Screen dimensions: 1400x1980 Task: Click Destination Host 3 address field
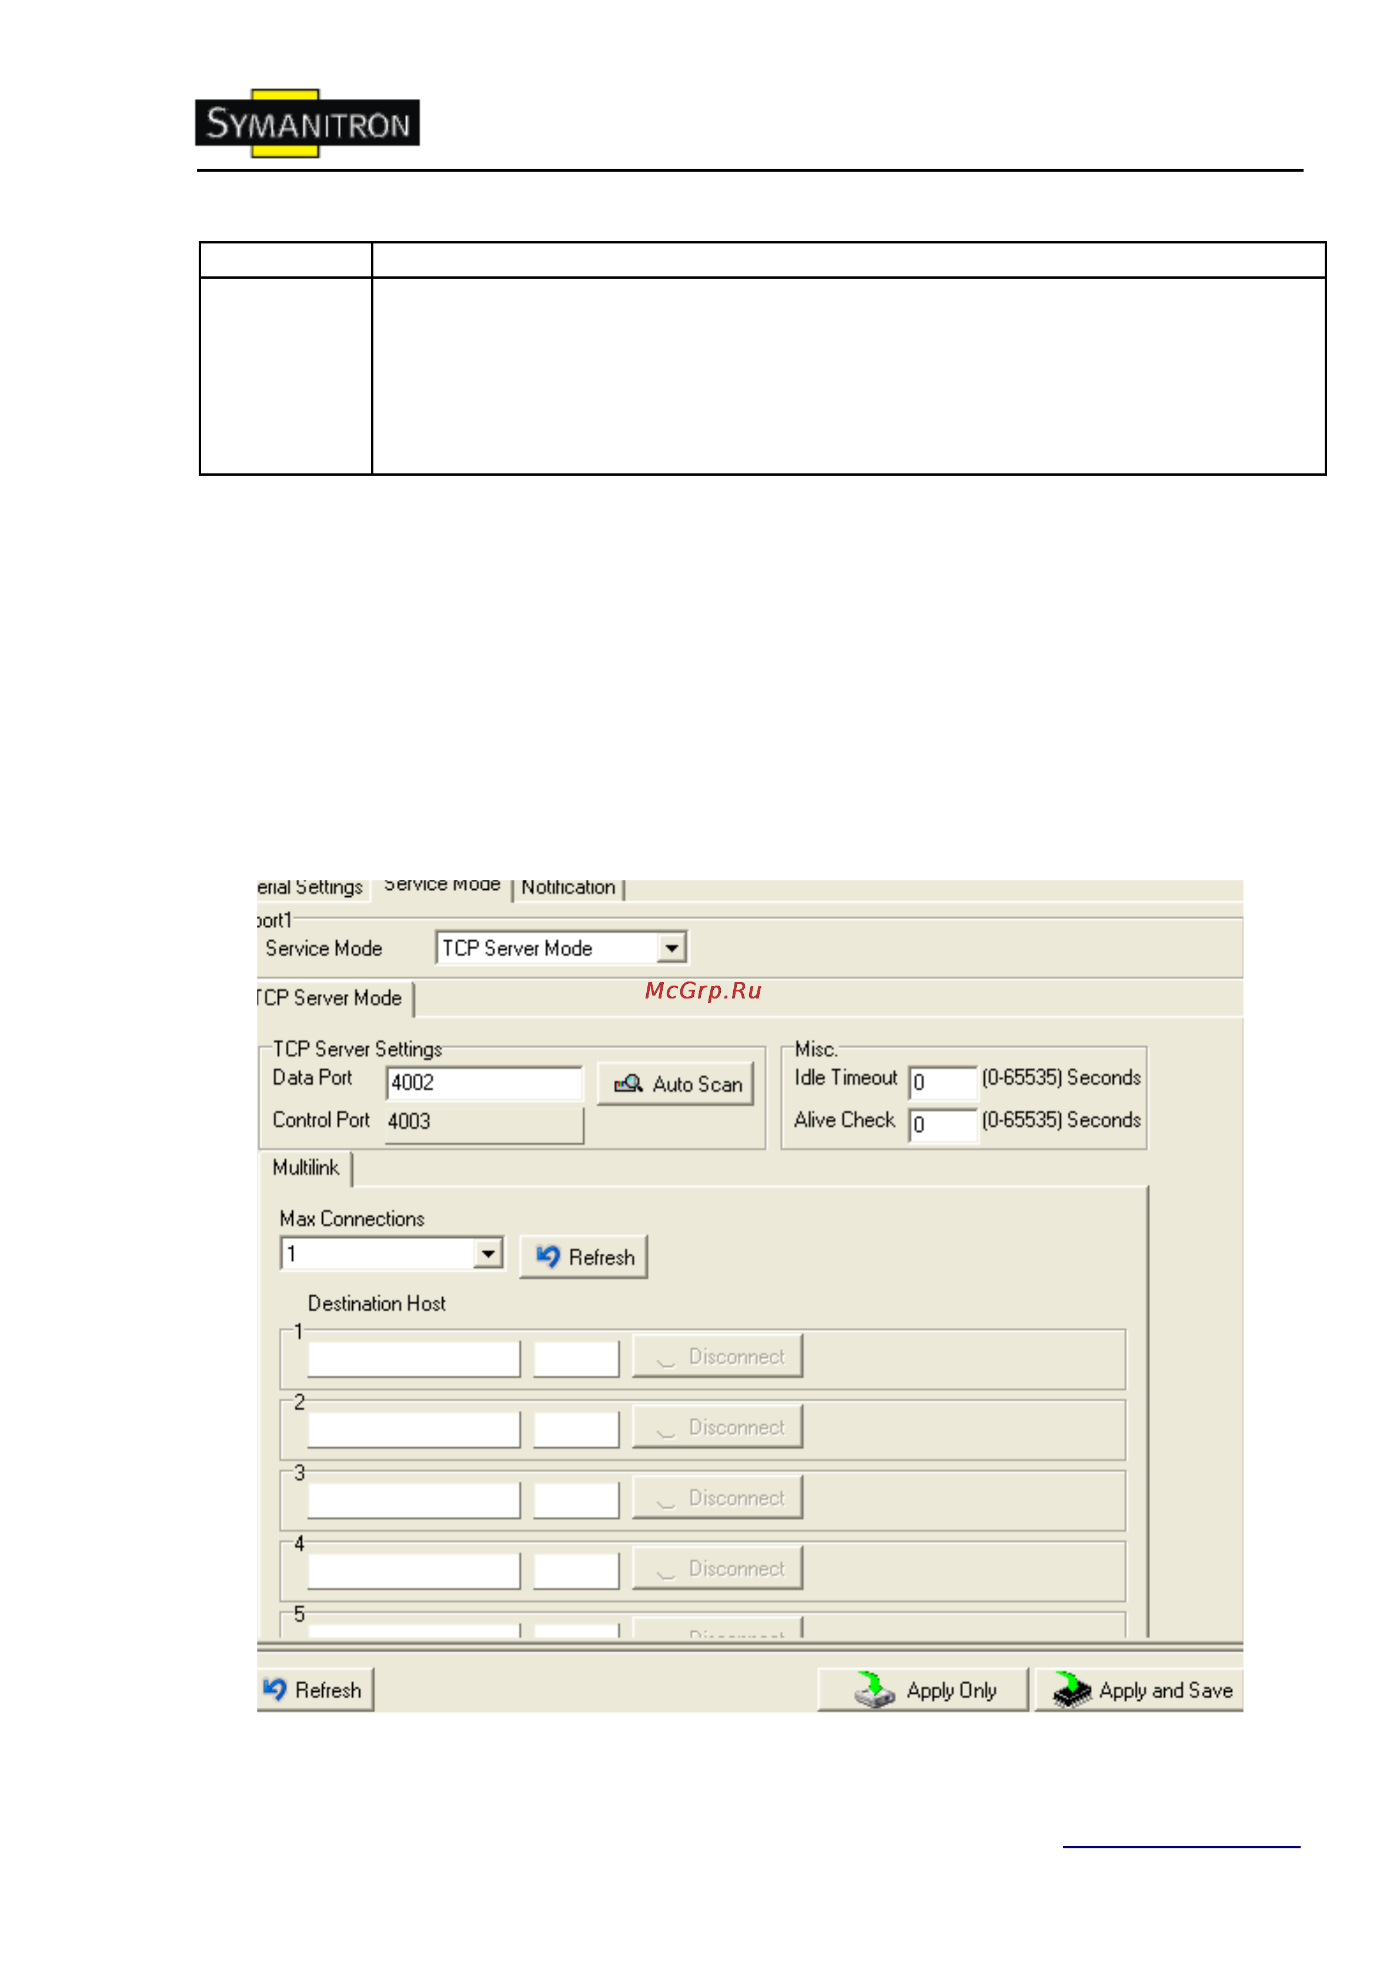pos(414,1501)
